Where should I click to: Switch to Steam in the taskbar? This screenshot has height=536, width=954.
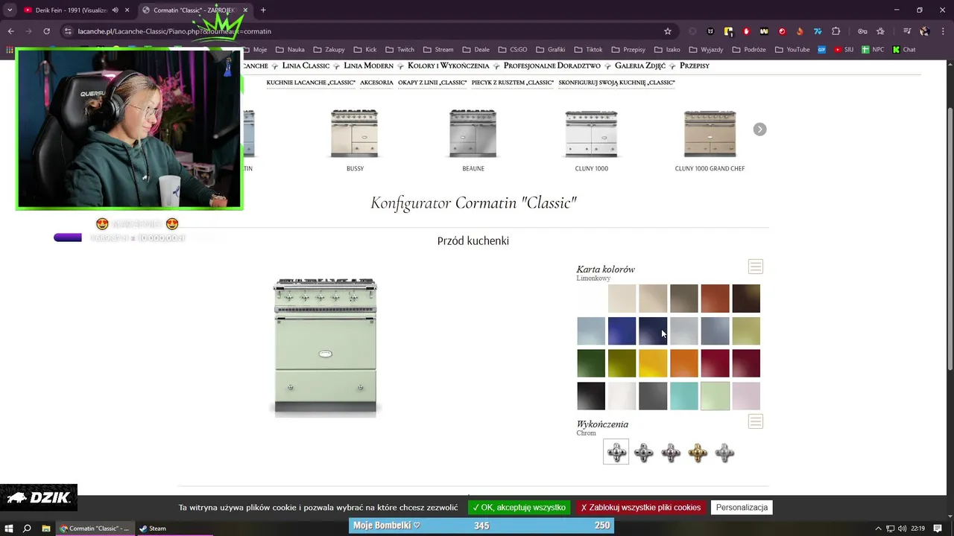[x=153, y=529]
